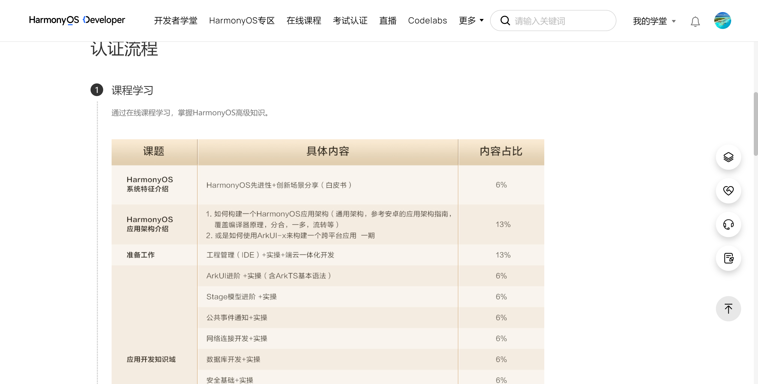Click the search magnifier icon
758x384 pixels.
coord(505,21)
